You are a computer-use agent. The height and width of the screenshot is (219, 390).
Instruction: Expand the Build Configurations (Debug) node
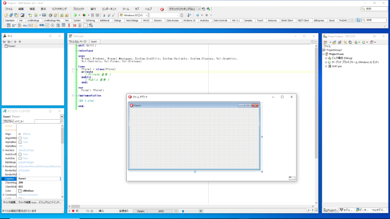[x=326, y=58]
